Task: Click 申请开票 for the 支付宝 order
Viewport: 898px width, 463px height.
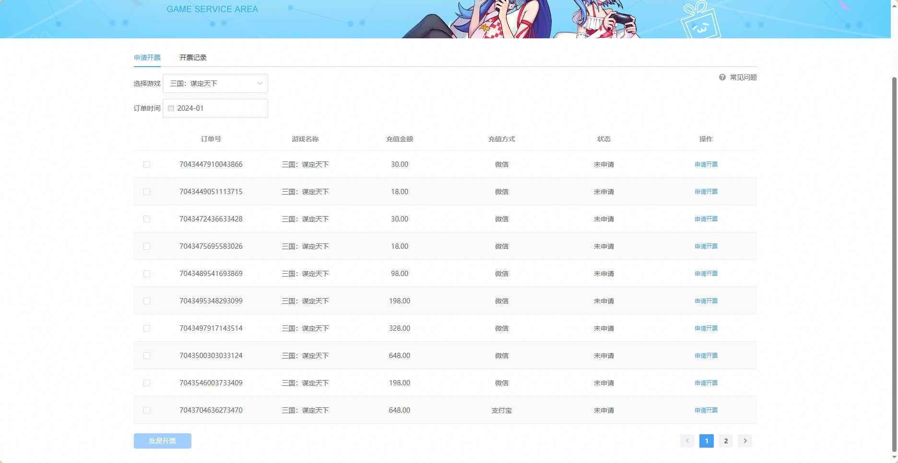Action: 706,410
